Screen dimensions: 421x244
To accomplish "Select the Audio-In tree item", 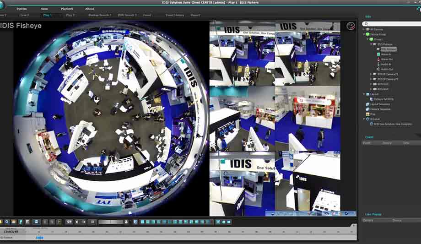I will tap(386, 64).
